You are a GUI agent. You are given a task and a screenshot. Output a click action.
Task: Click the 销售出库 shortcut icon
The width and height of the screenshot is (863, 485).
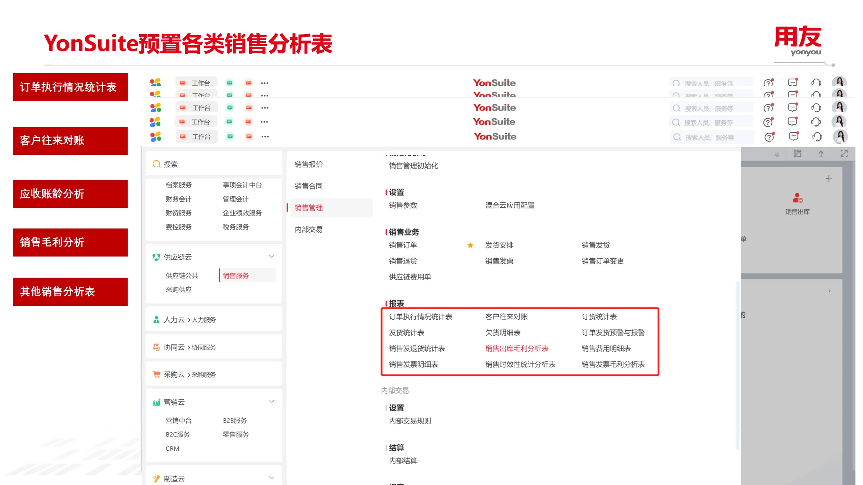click(798, 198)
